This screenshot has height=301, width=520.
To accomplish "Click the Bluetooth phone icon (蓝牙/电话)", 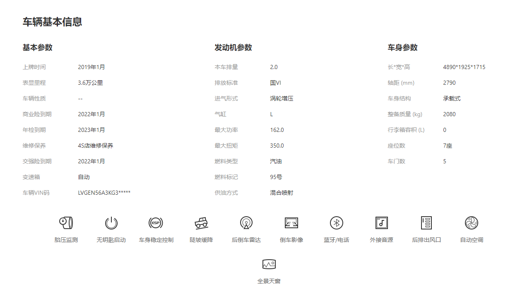I will pos(336,223).
